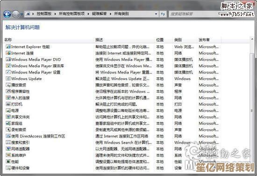The height and width of the screenshot is (176, 257).
Task: Click the 程序 category cell
Action: click(178, 91)
